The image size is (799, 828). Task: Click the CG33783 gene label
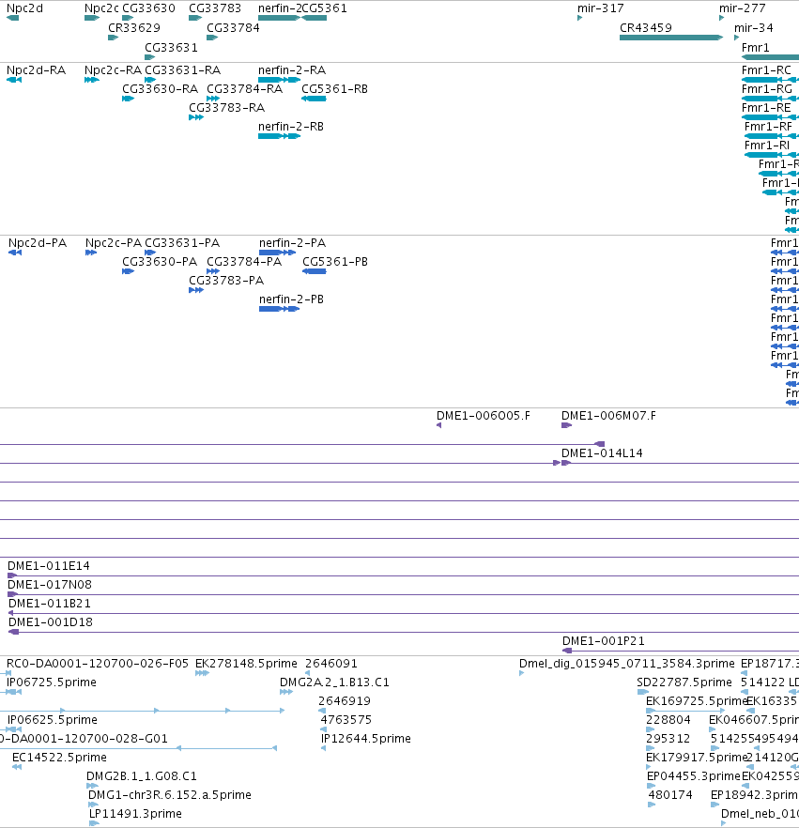215,8
